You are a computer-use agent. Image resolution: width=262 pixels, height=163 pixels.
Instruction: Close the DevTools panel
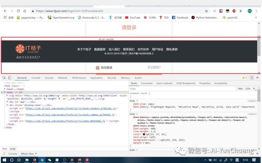click(258, 78)
